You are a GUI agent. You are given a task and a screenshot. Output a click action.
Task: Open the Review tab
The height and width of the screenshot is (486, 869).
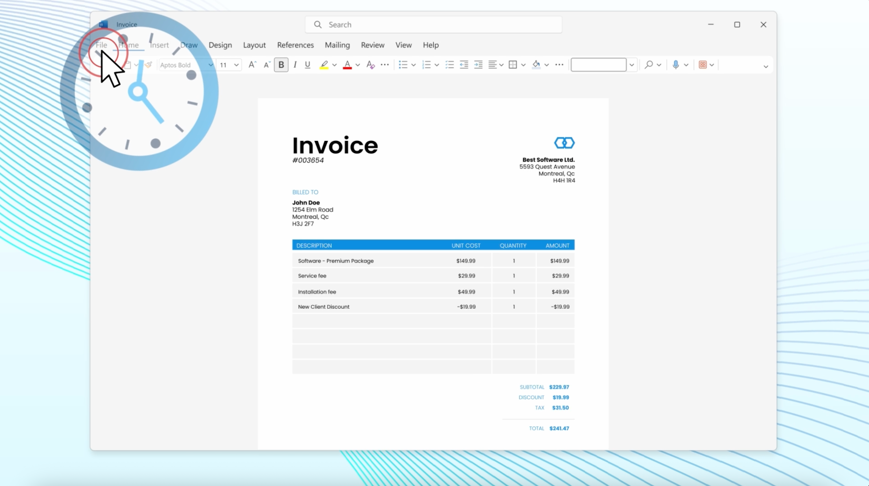[372, 45]
